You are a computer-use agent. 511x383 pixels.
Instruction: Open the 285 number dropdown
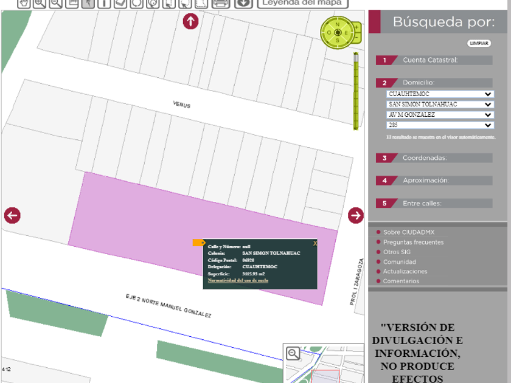(440, 125)
